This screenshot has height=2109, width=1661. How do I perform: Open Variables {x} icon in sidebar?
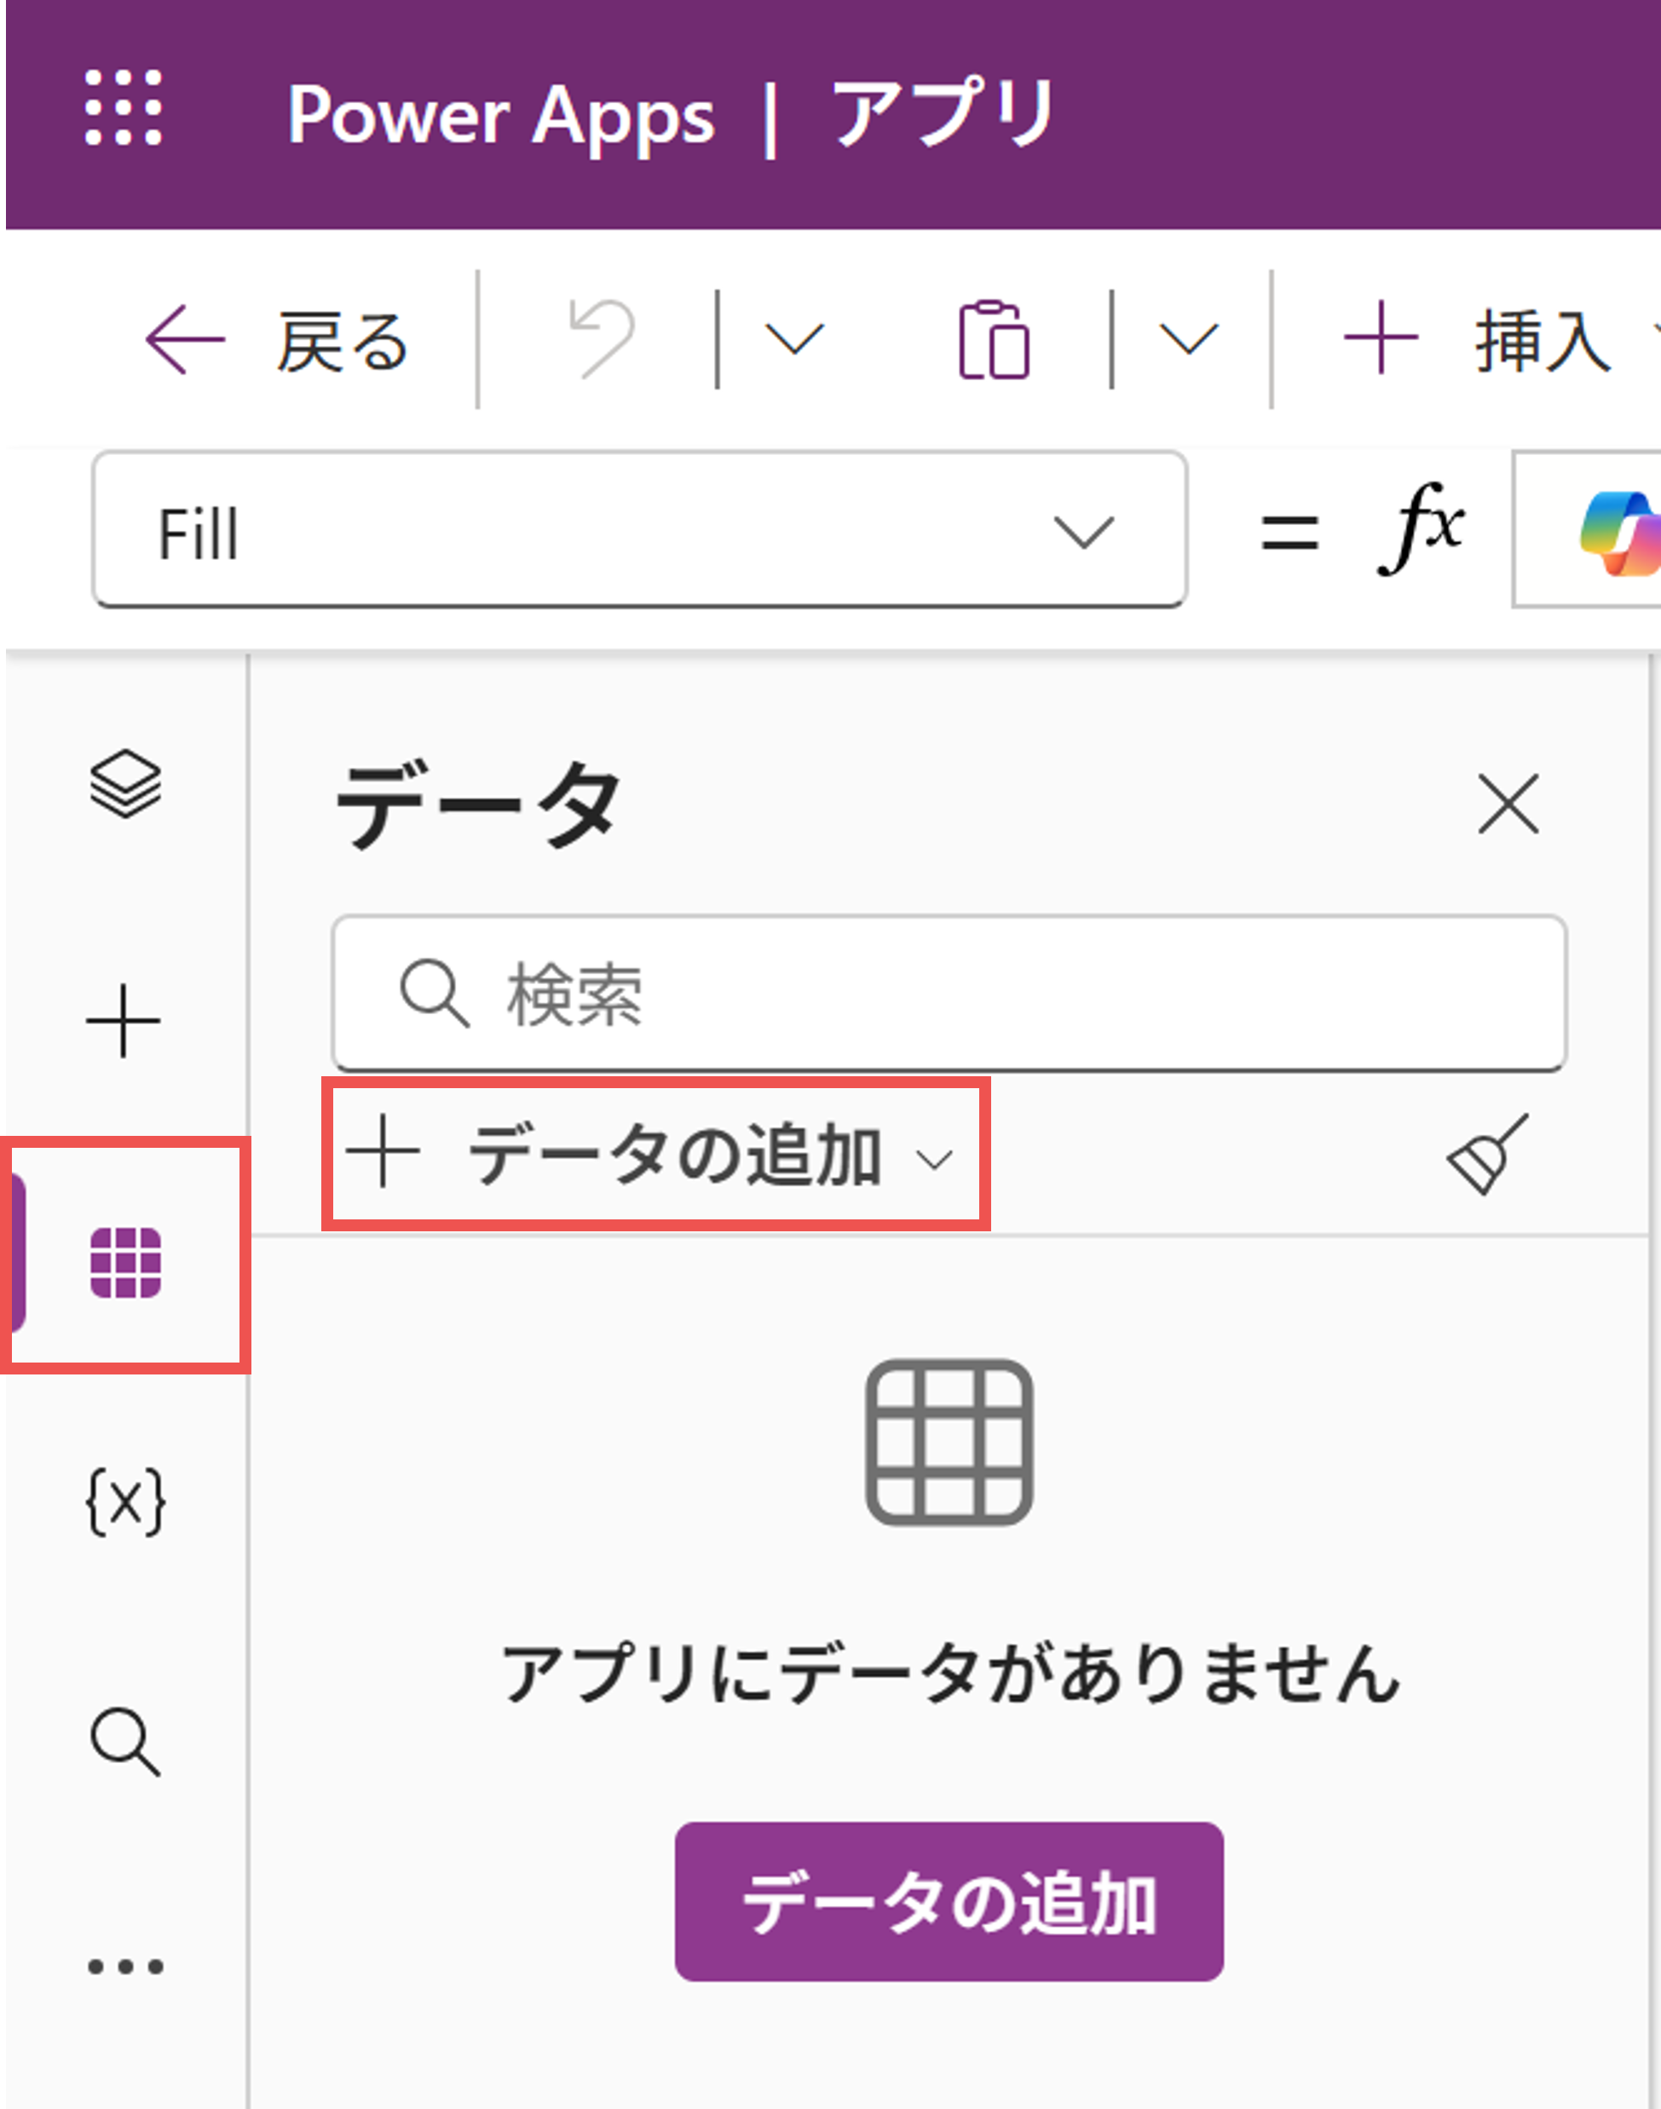click(x=125, y=1503)
